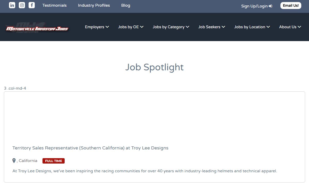The image size is (309, 190).
Task: Expand the Jobs by Location menu
Action: coord(252,27)
